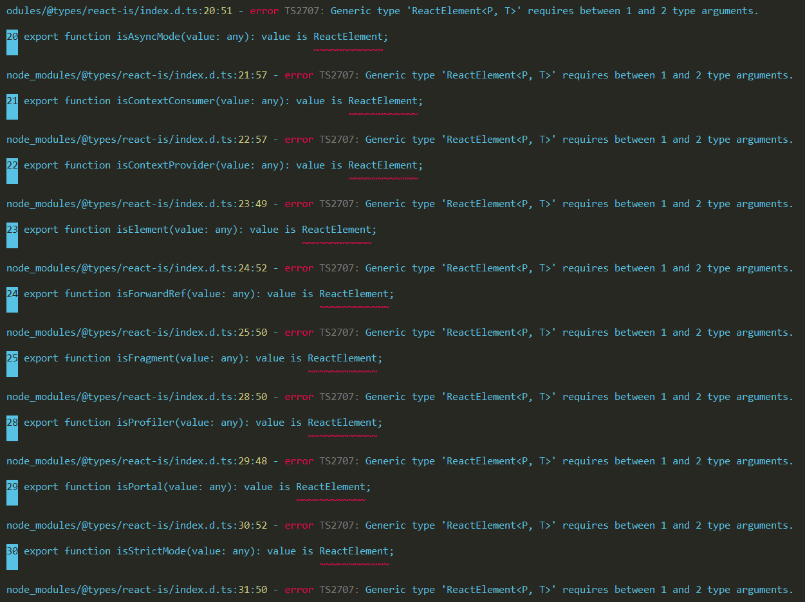Click highlighted line number 29
Image resolution: width=805 pixels, height=602 pixels.
tap(12, 487)
